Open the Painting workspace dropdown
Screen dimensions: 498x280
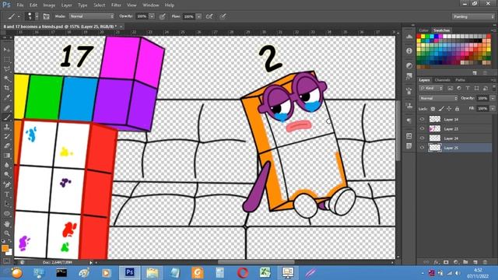[x=473, y=16]
